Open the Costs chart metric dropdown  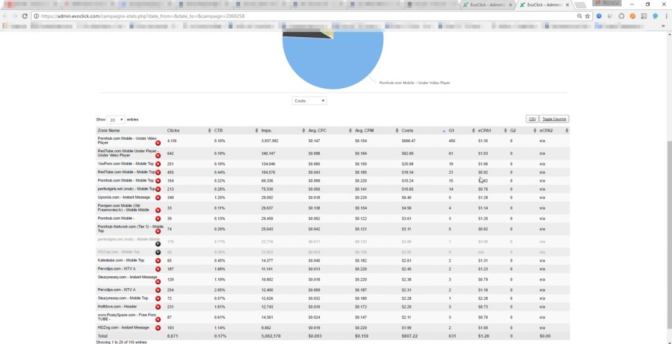coord(309,101)
